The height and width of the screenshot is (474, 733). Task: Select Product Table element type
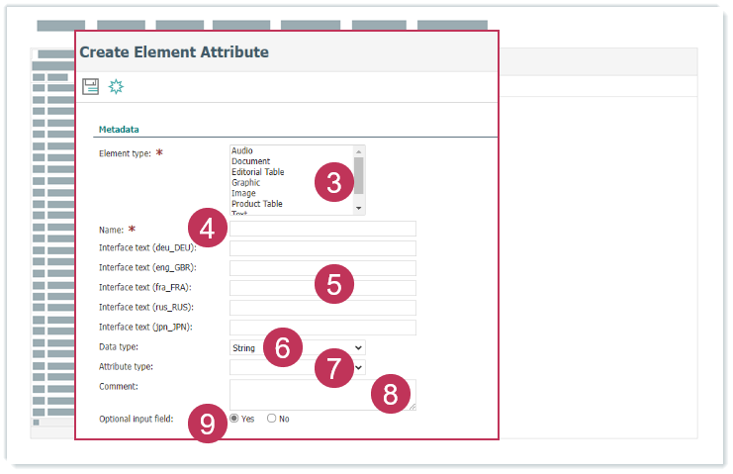click(x=257, y=204)
